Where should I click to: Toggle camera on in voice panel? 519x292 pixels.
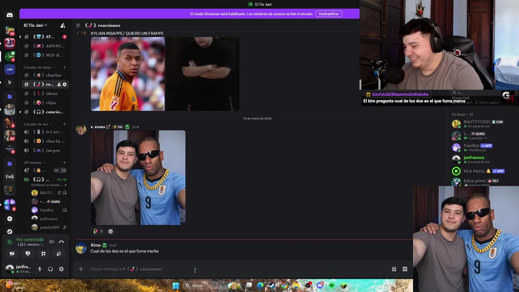tap(12, 253)
